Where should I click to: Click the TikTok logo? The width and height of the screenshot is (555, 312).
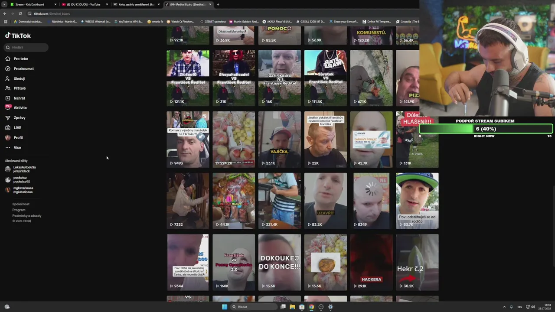pyautogui.click(x=18, y=36)
